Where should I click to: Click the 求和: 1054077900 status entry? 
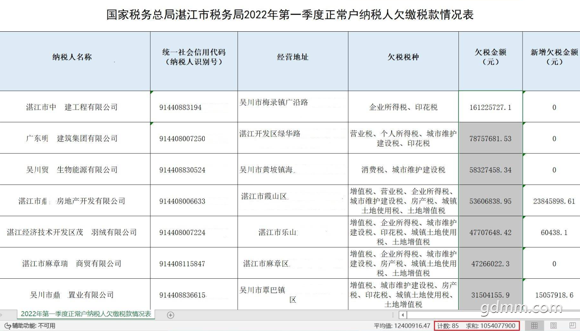(x=491, y=326)
